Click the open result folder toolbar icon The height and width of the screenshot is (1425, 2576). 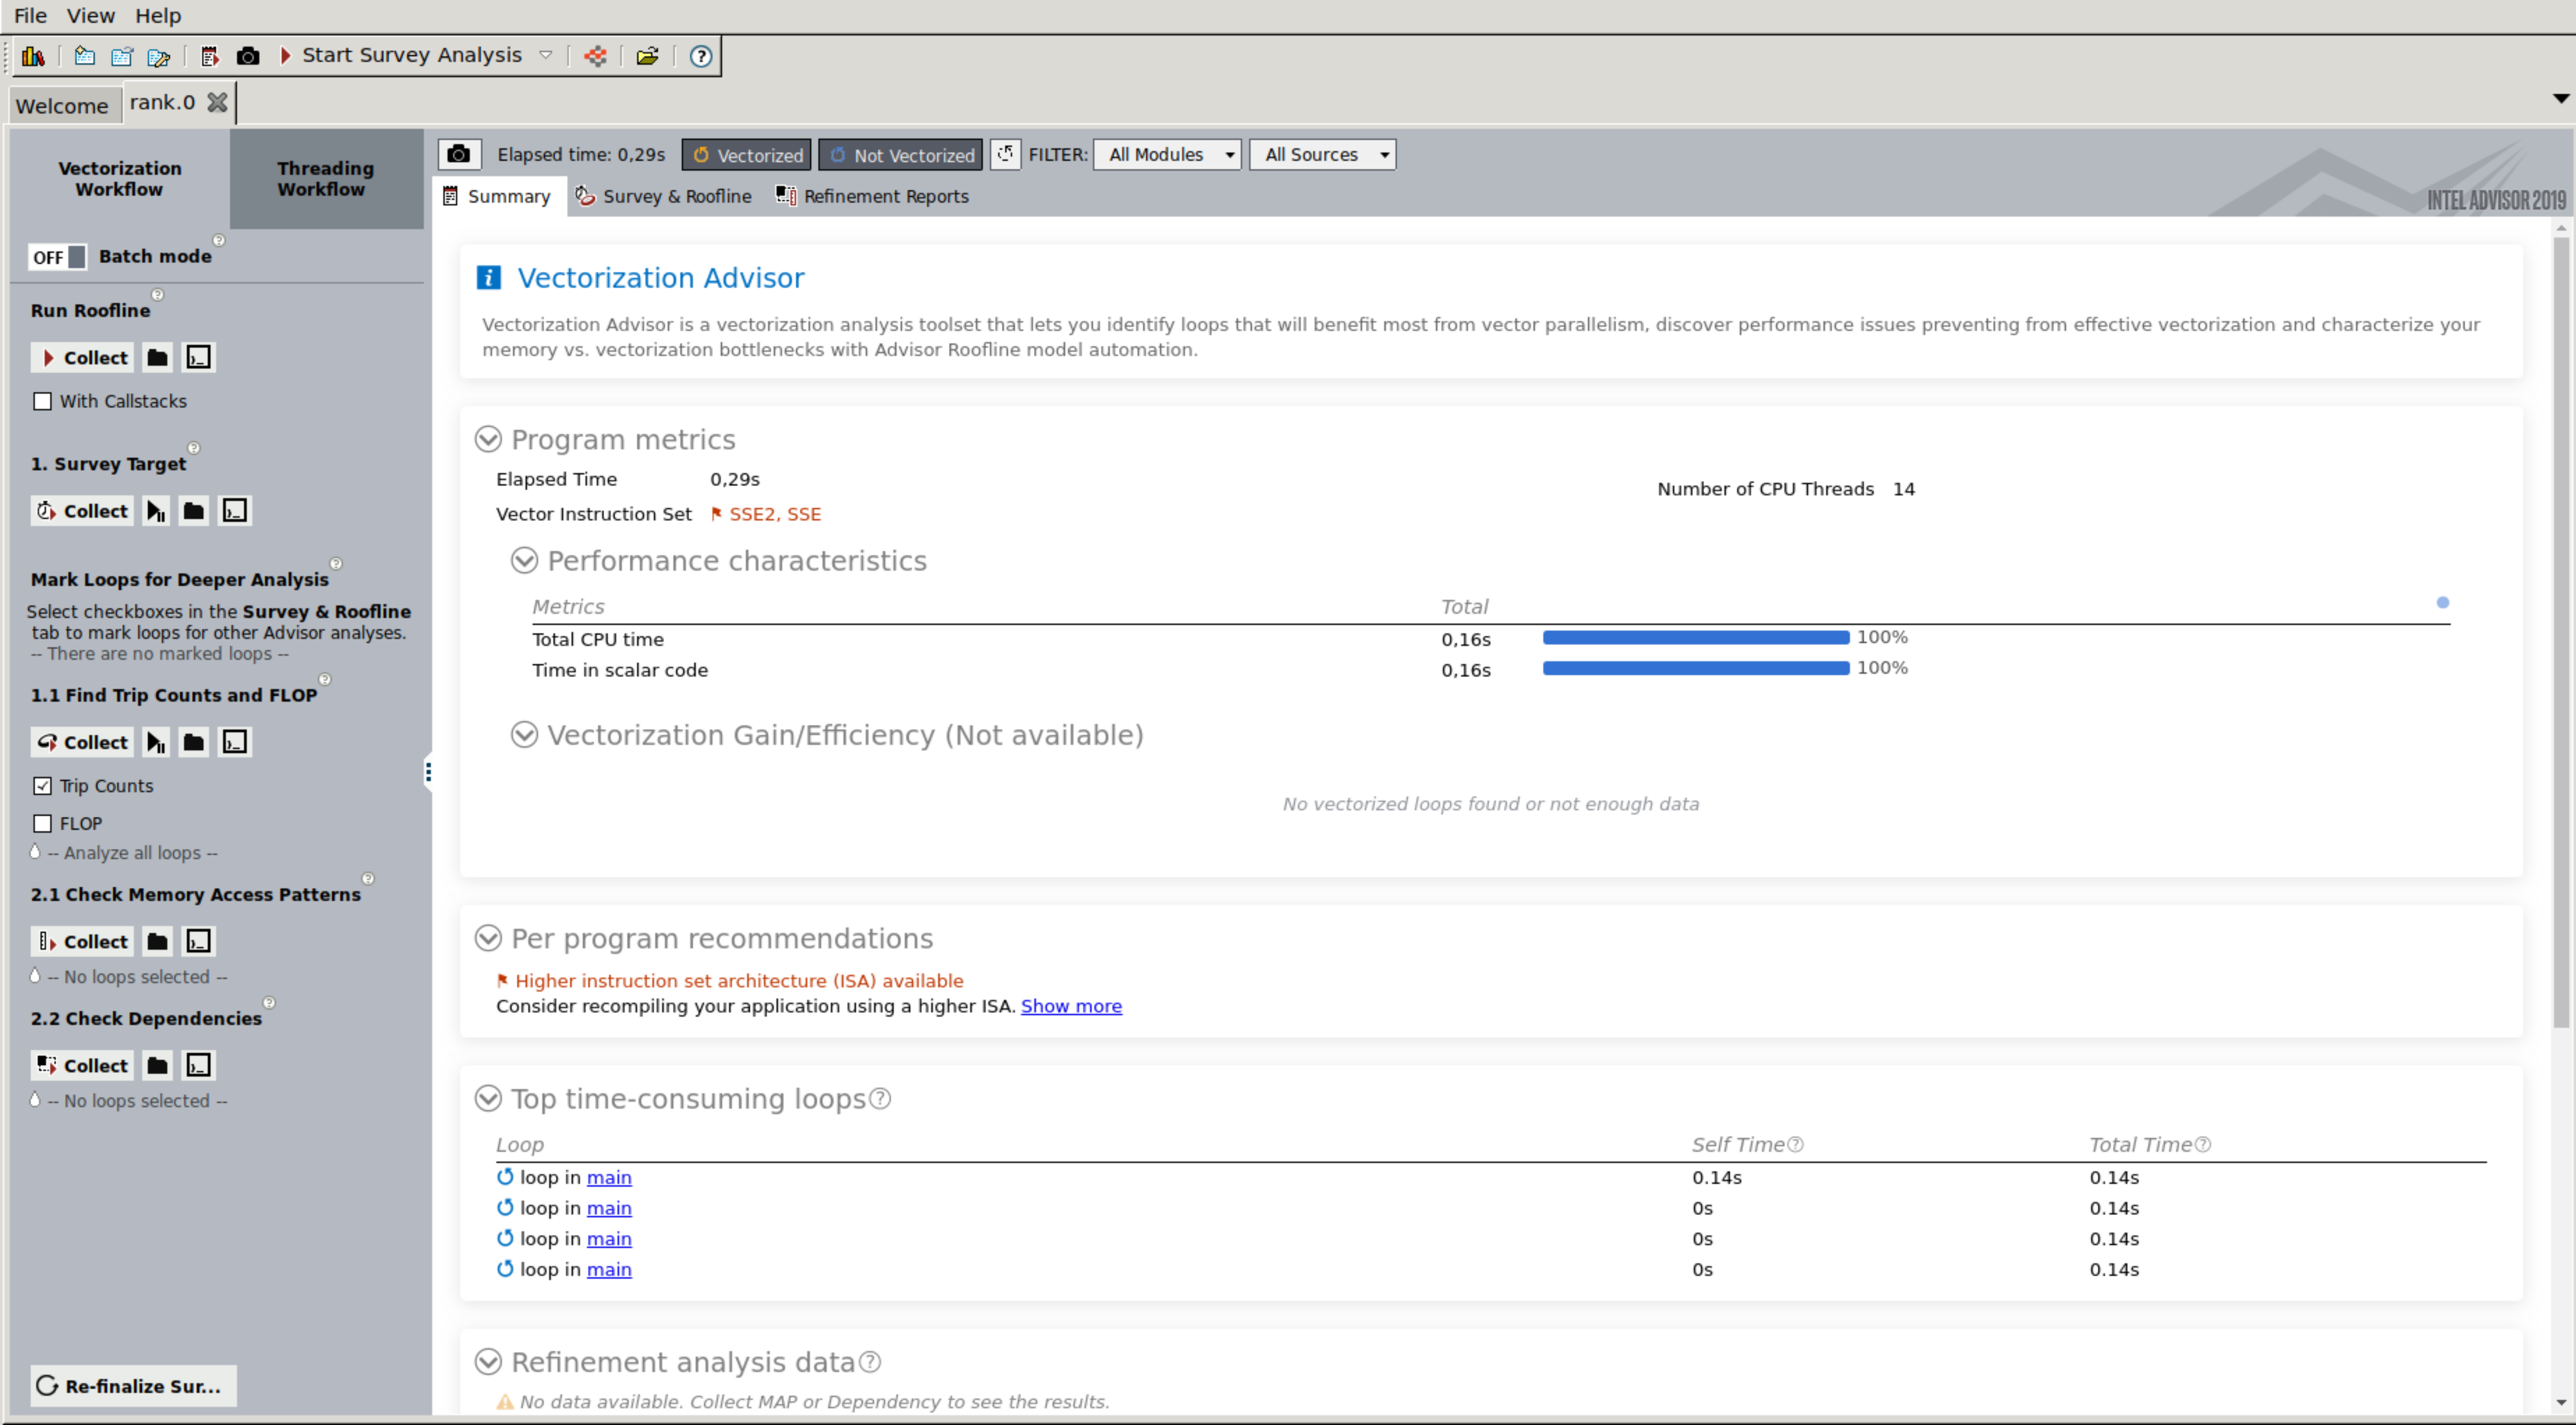pyautogui.click(x=648, y=56)
